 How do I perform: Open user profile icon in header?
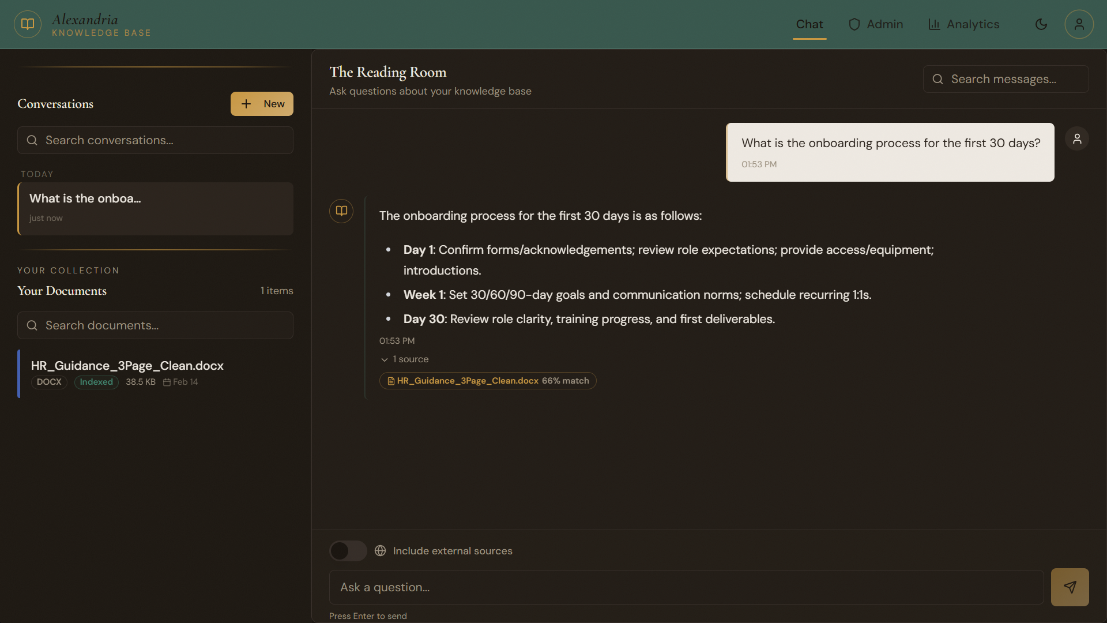click(x=1079, y=24)
